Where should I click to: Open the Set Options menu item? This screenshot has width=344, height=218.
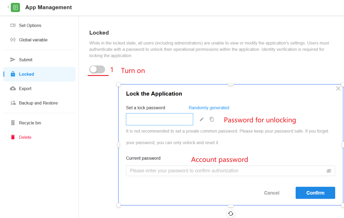(30, 25)
